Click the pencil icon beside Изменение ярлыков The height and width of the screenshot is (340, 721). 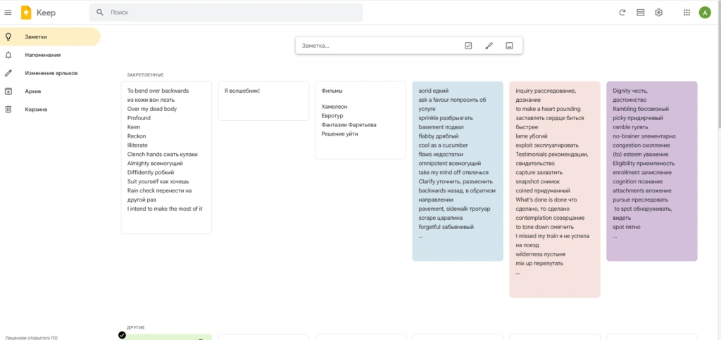coord(8,73)
